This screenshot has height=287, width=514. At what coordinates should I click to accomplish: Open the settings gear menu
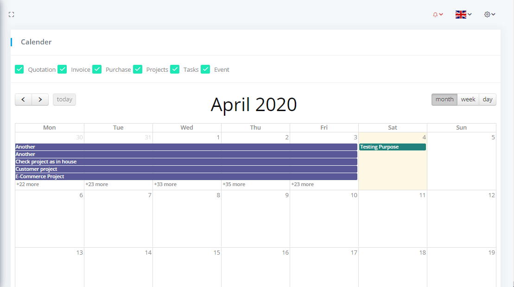point(489,15)
